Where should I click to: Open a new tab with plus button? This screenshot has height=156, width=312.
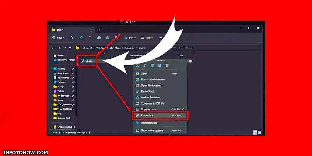[100, 30]
